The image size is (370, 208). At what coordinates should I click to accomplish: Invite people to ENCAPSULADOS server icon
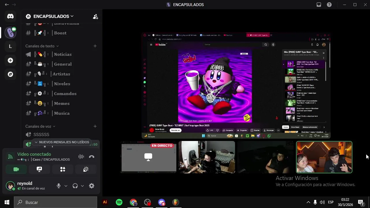[95, 16]
